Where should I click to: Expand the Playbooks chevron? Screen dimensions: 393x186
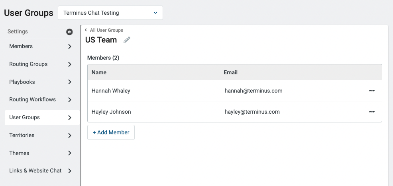(70, 82)
